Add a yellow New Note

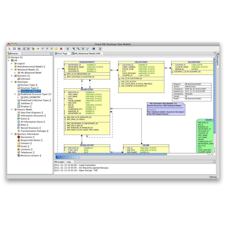[x=56, y=49]
